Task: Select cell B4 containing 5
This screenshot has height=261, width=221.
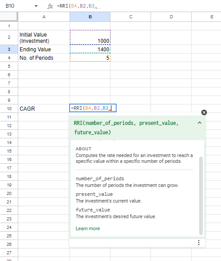Action: 90,58
